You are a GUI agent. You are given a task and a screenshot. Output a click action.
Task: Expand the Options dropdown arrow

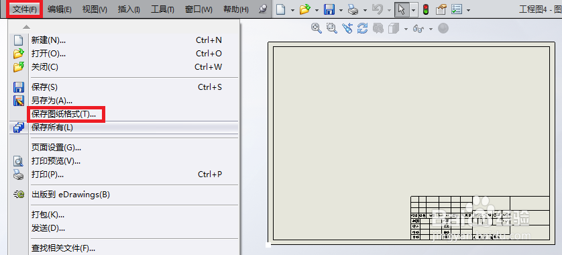click(x=468, y=10)
